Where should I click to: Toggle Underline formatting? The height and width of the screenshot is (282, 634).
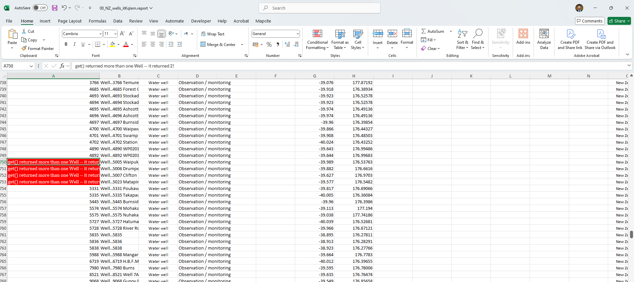[83, 44]
